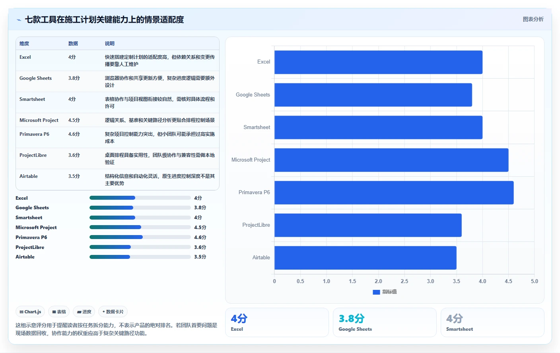The width and height of the screenshot is (560, 353).
Task: Click the 4.6分 value beside Primavera P6 progress
Action: coord(200,237)
